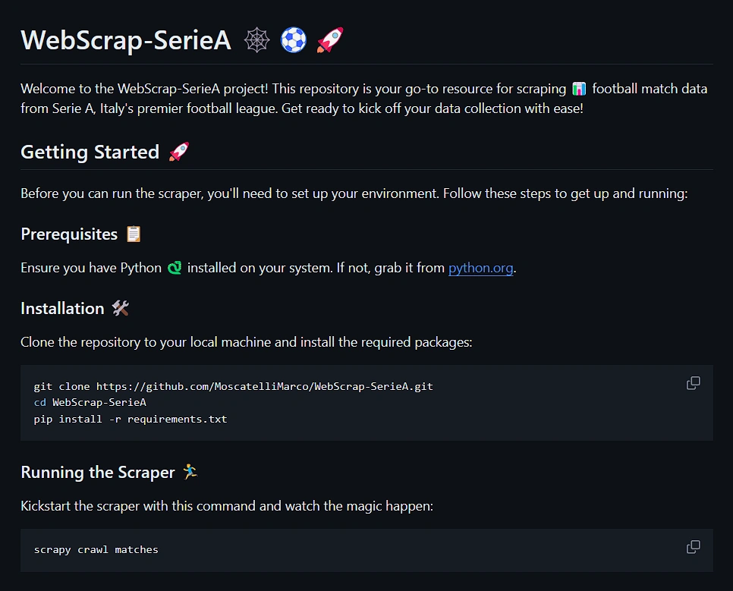
Task: Click the runner emoji by Running the Scraper
Action: click(190, 472)
